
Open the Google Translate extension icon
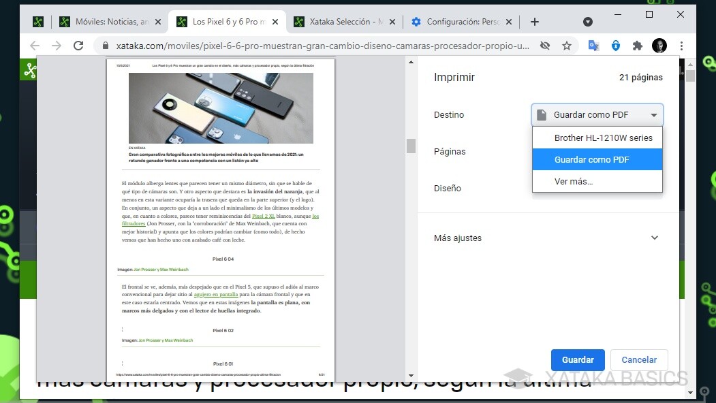point(593,45)
